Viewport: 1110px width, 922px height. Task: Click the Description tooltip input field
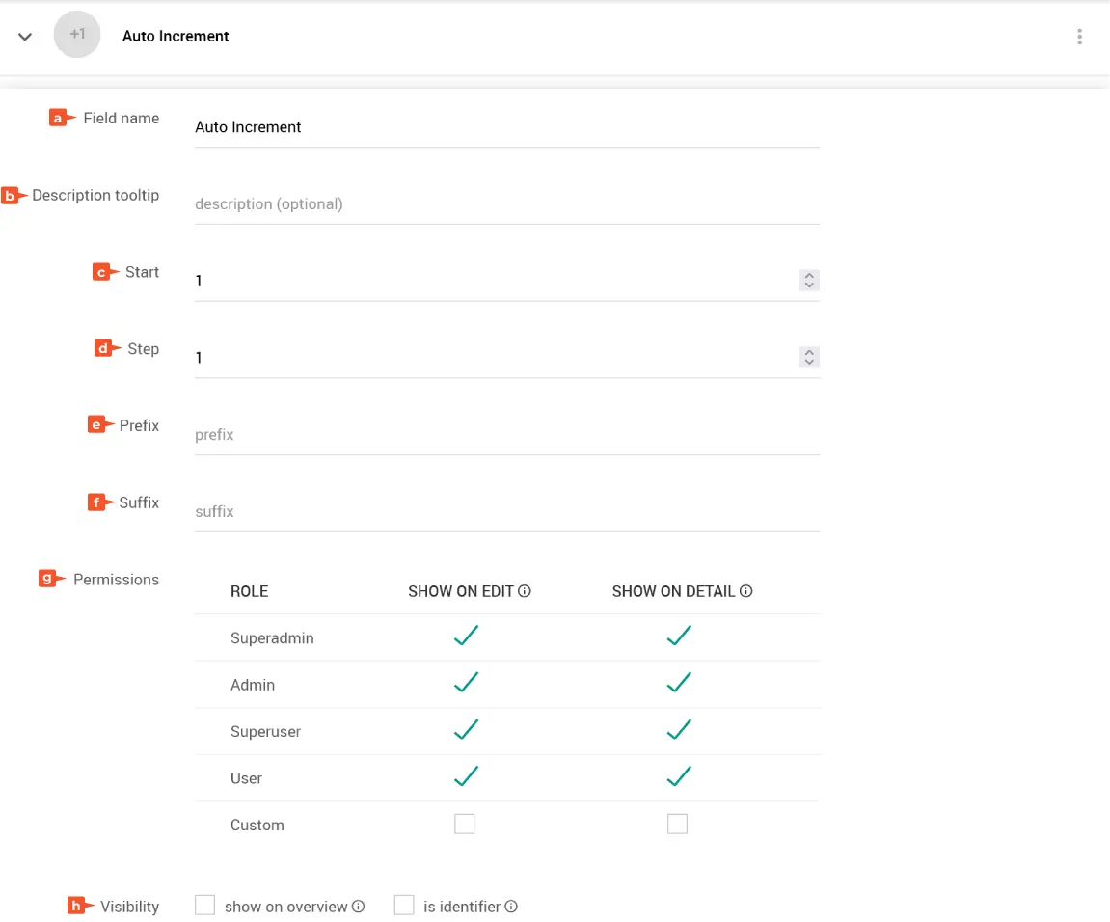pyautogui.click(x=506, y=204)
